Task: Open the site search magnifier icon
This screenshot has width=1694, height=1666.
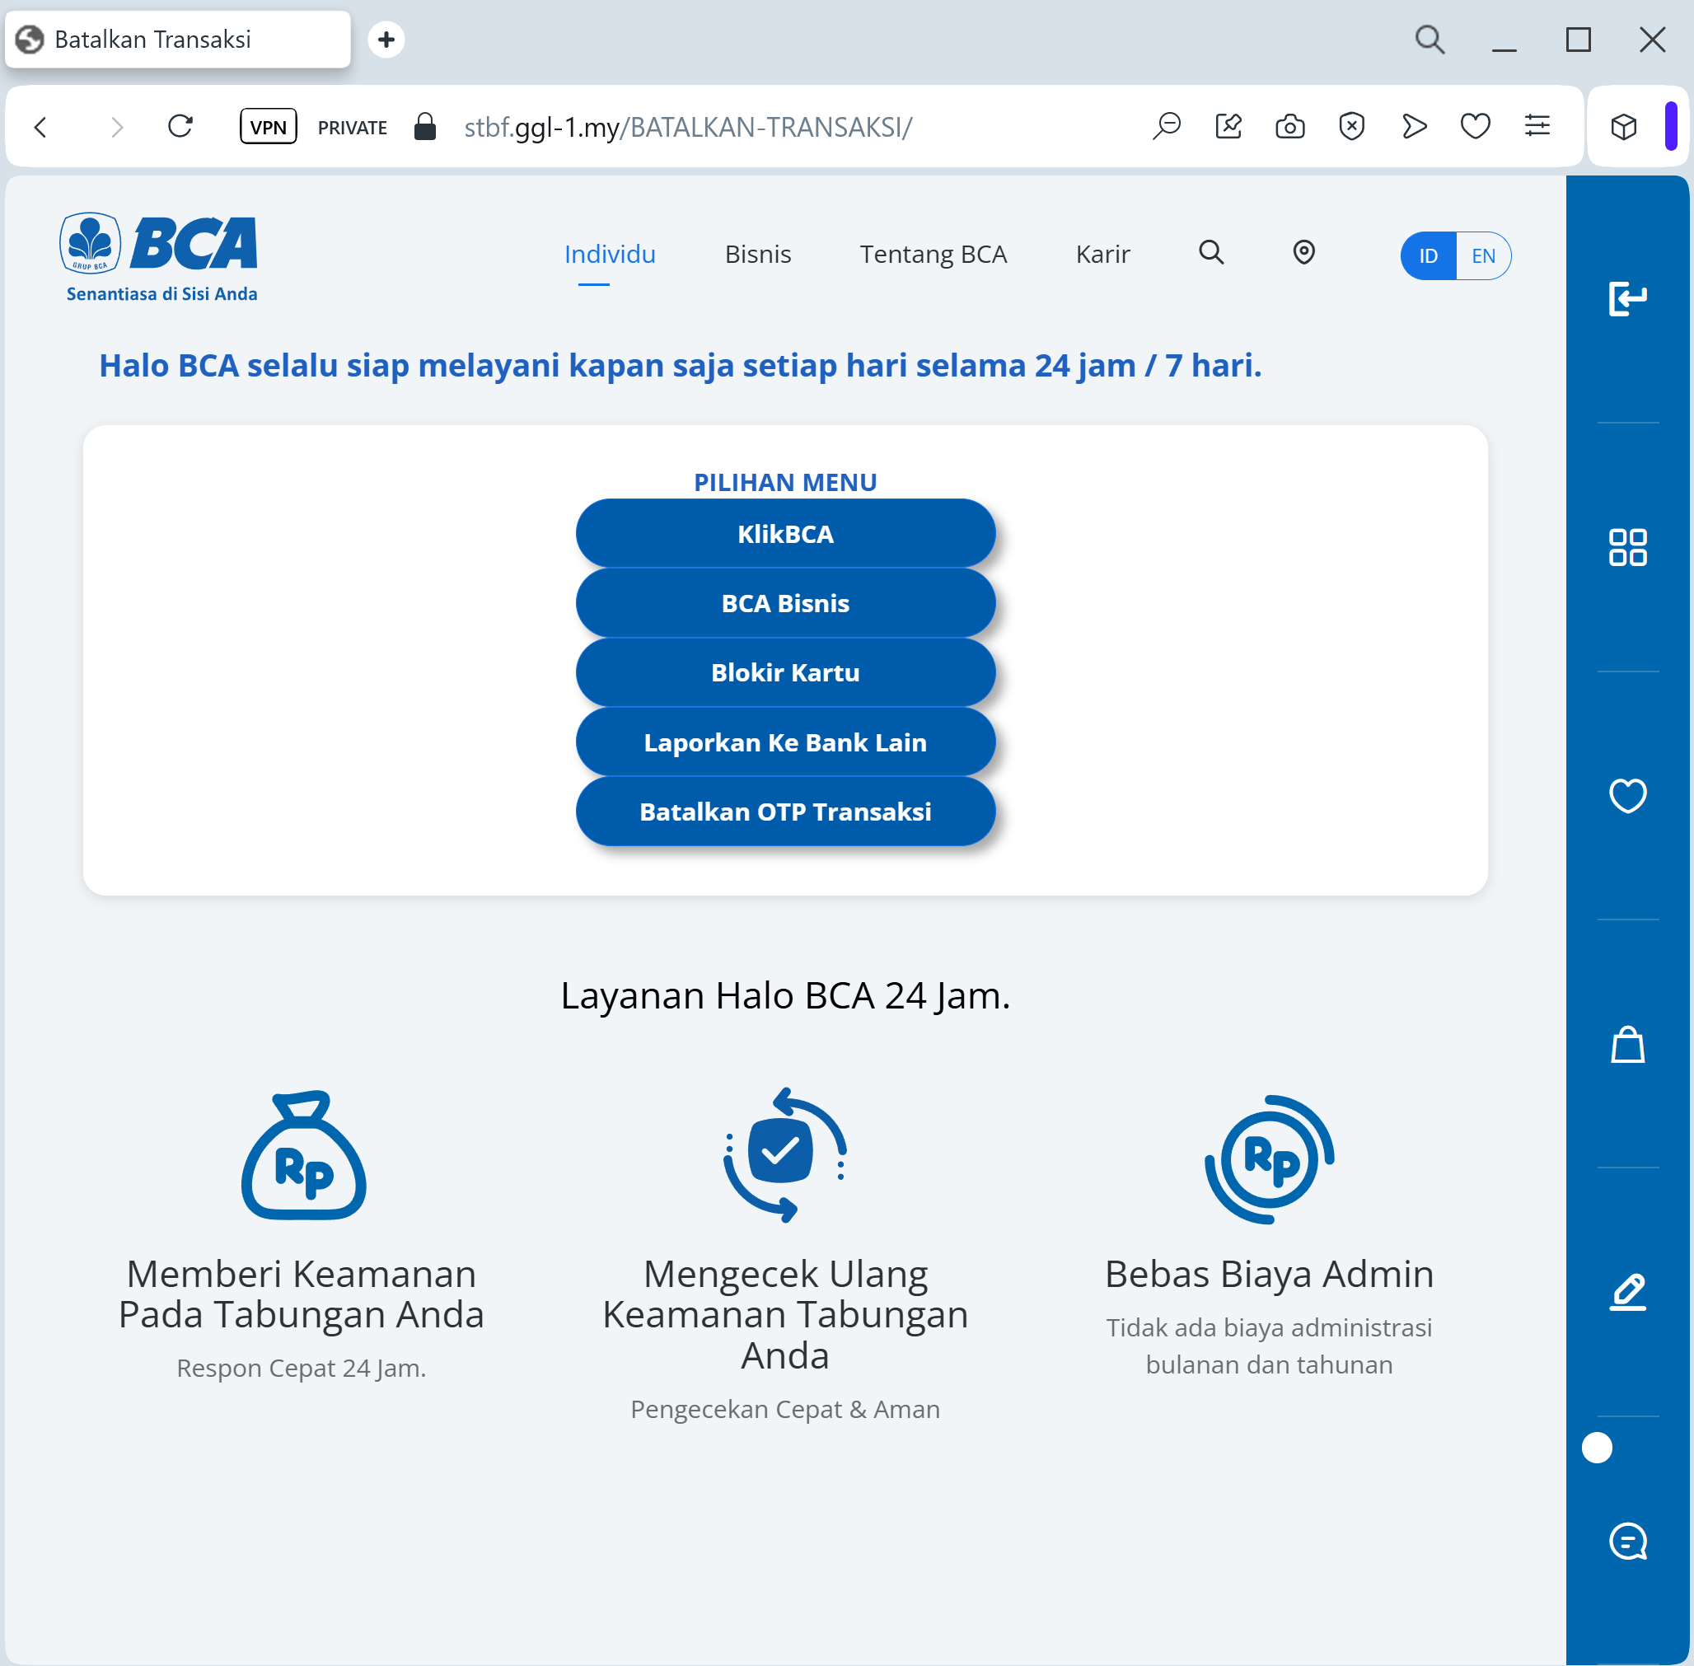Action: (x=1211, y=253)
